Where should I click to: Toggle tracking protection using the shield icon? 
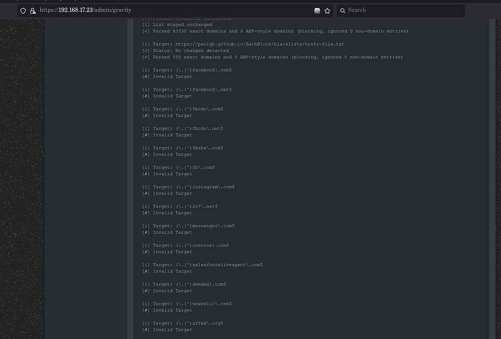tap(23, 10)
